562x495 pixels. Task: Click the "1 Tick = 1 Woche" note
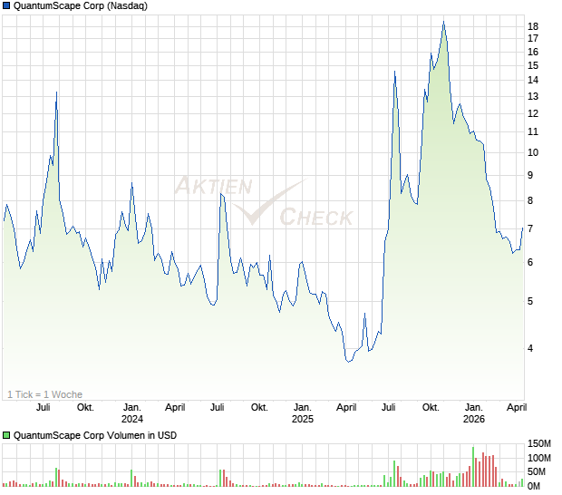[x=44, y=394]
